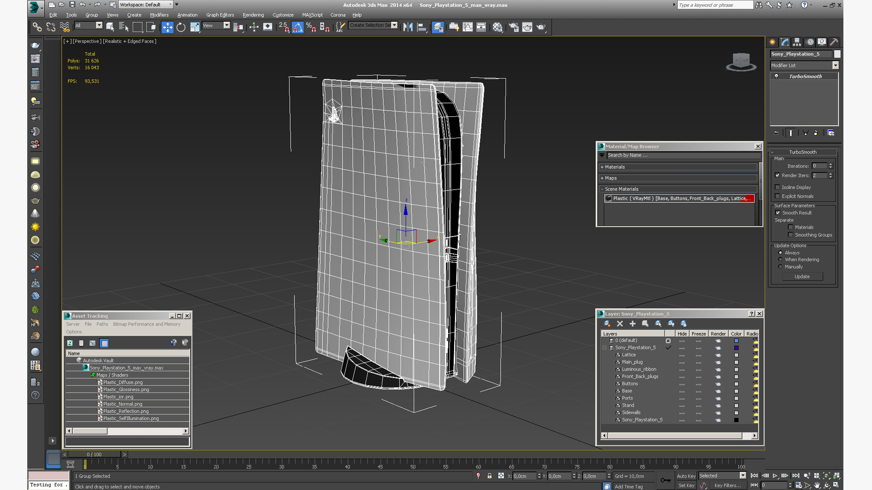Open the reference coordinate View dropdown
Viewport: 872px width, 490px height.
pos(227,25)
